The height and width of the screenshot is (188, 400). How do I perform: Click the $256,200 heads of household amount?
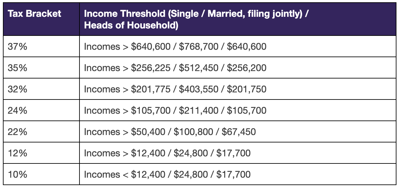247,68
